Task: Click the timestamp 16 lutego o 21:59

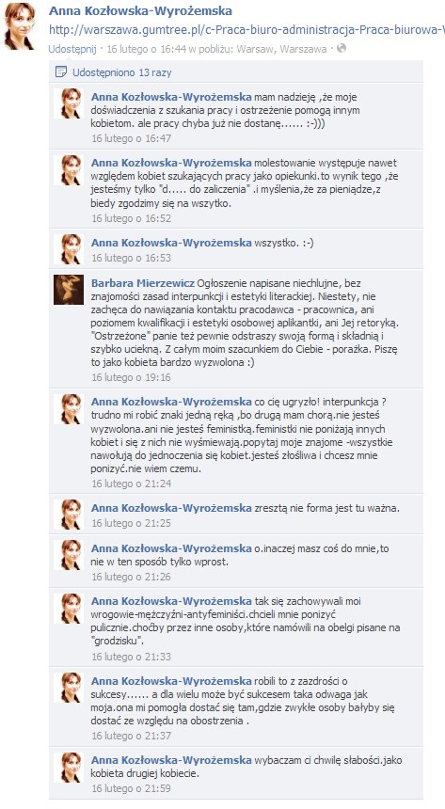Action: 131,788
